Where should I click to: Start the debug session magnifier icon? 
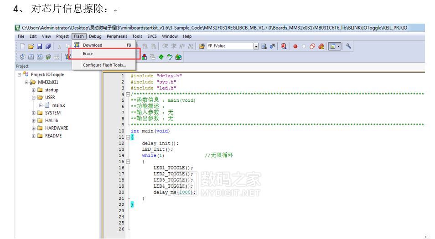pyautogui.click(x=284, y=46)
